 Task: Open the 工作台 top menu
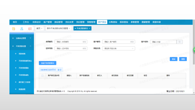(26, 22)
